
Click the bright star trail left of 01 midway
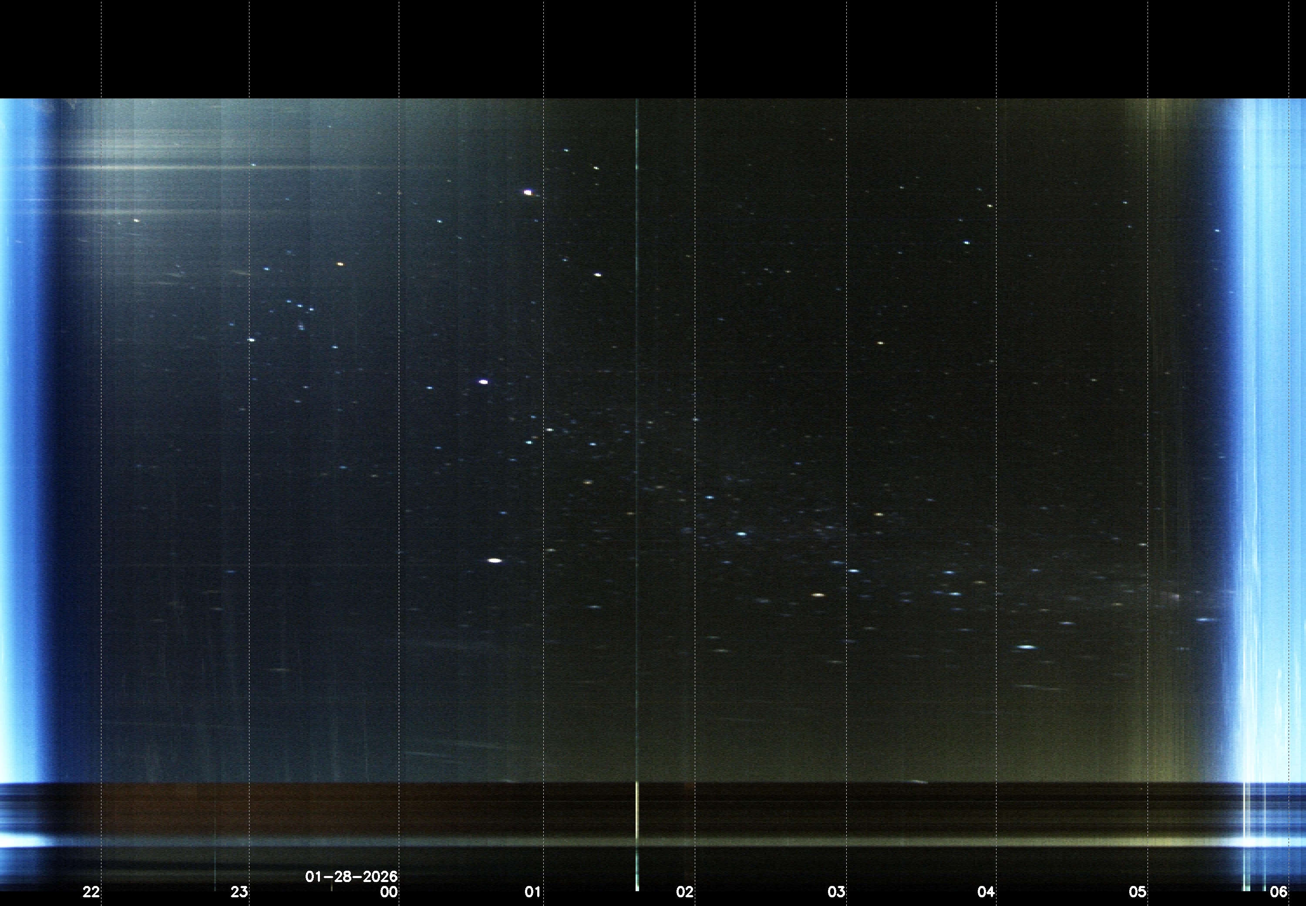(x=483, y=382)
